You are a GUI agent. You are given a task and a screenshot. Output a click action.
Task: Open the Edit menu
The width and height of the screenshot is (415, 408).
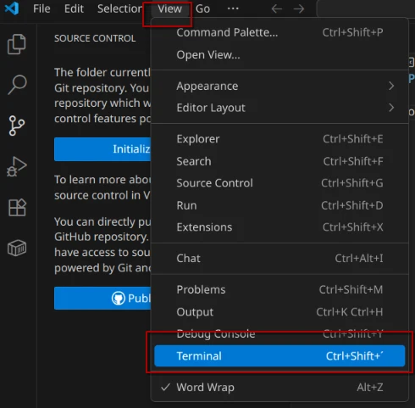click(x=74, y=8)
